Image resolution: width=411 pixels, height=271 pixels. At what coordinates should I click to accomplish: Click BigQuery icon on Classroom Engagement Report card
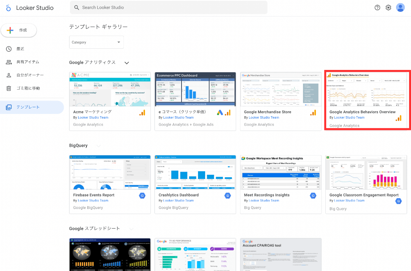pyautogui.click(x=399, y=201)
